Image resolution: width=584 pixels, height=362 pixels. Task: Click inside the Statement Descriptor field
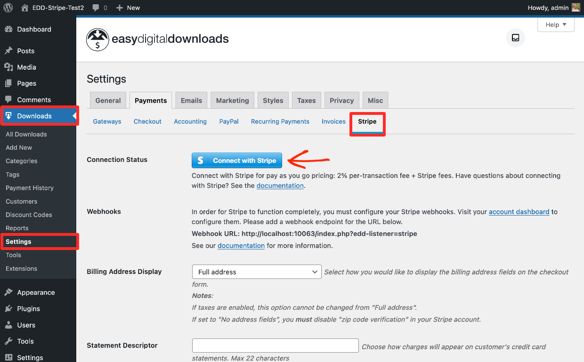[275, 345]
